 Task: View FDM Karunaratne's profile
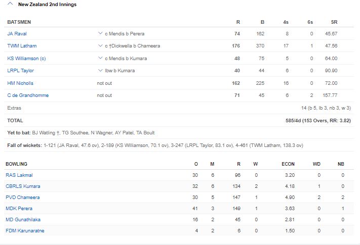[x=25, y=231]
